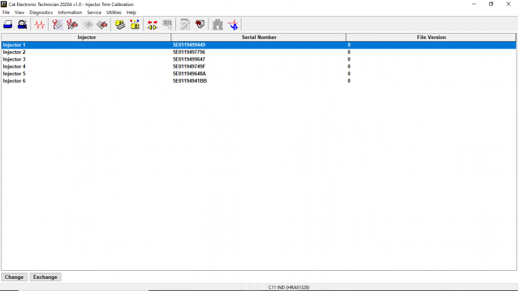Viewport: 518px width, 291px height.
Task: Click the printer icon in the toolbar
Action: [x=8, y=25]
